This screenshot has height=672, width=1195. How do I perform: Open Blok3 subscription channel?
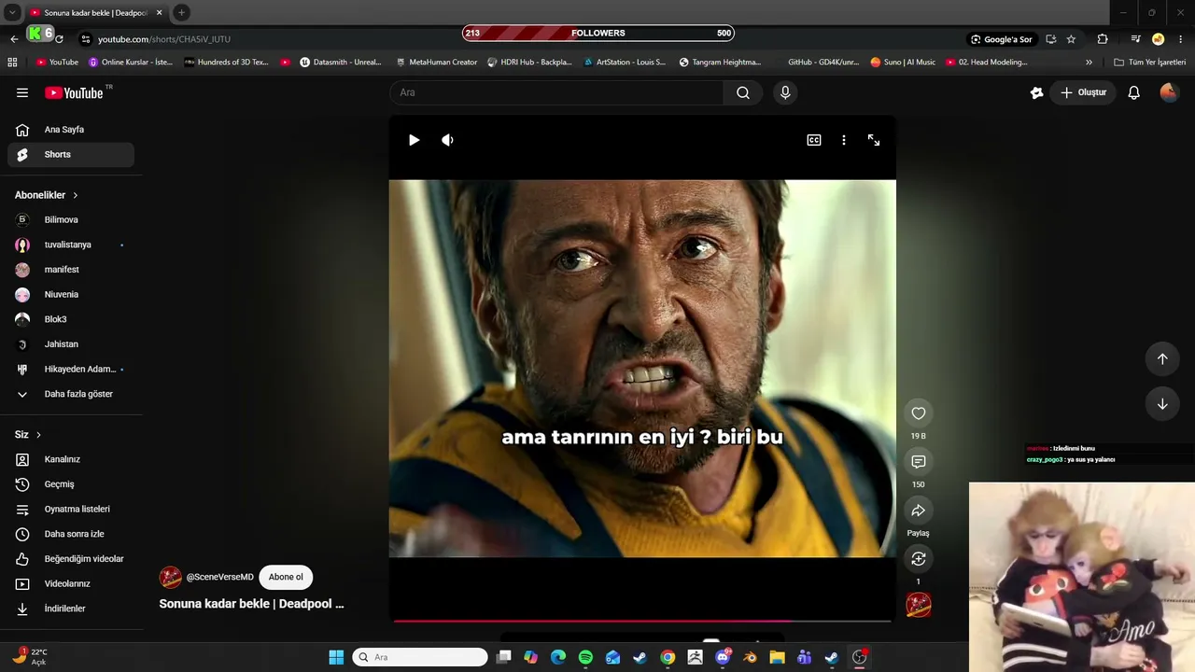[x=71, y=319]
